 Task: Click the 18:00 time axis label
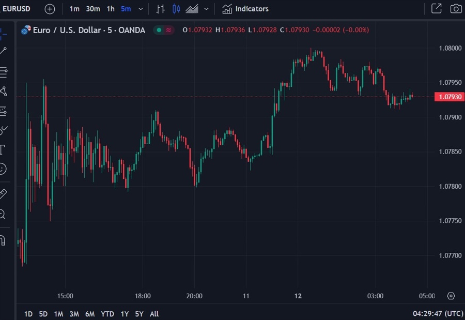[x=143, y=296]
